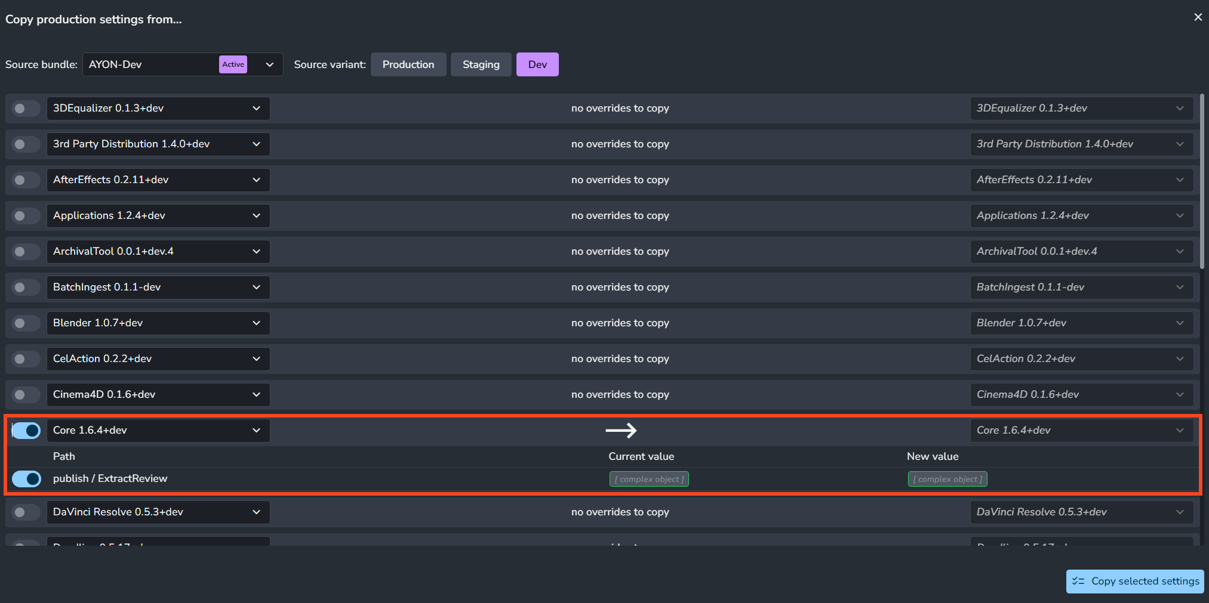Click the publish / ExtractReview path text

coord(110,479)
